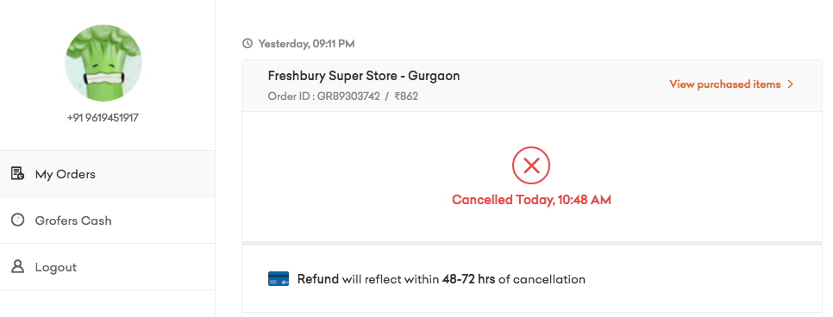Screen dimensions: 833x317
Task: Click Freshbury Super Store - Gurgaon title
Action: (364, 76)
